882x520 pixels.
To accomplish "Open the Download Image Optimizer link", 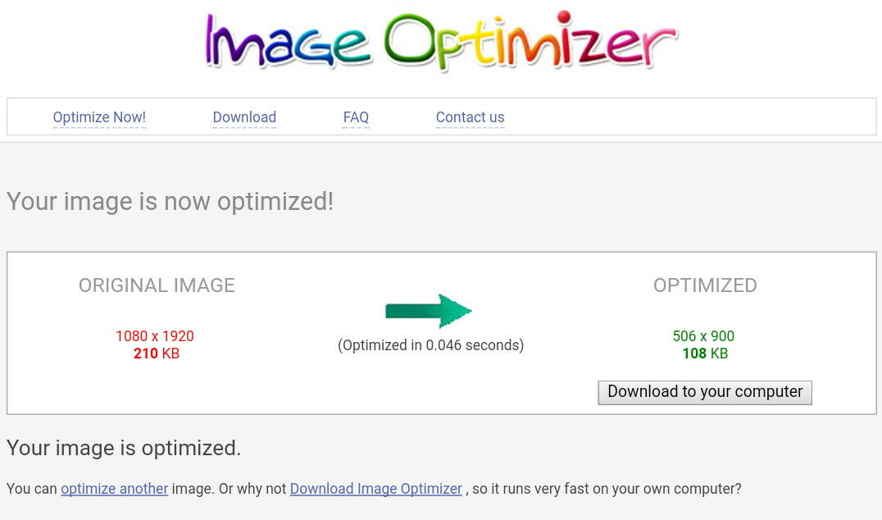I will (375, 489).
